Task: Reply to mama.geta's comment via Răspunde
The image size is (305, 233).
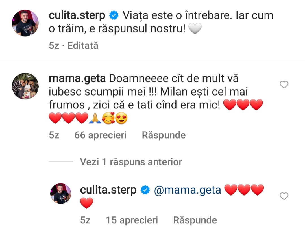Action: (164, 135)
